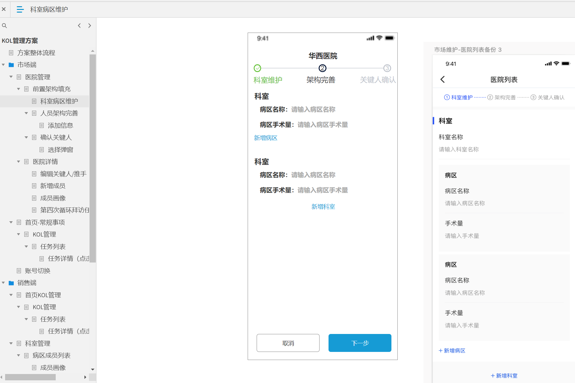The width and height of the screenshot is (575, 383).
Task: Open 编辑关键人/推手 page
Action: point(63,174)
